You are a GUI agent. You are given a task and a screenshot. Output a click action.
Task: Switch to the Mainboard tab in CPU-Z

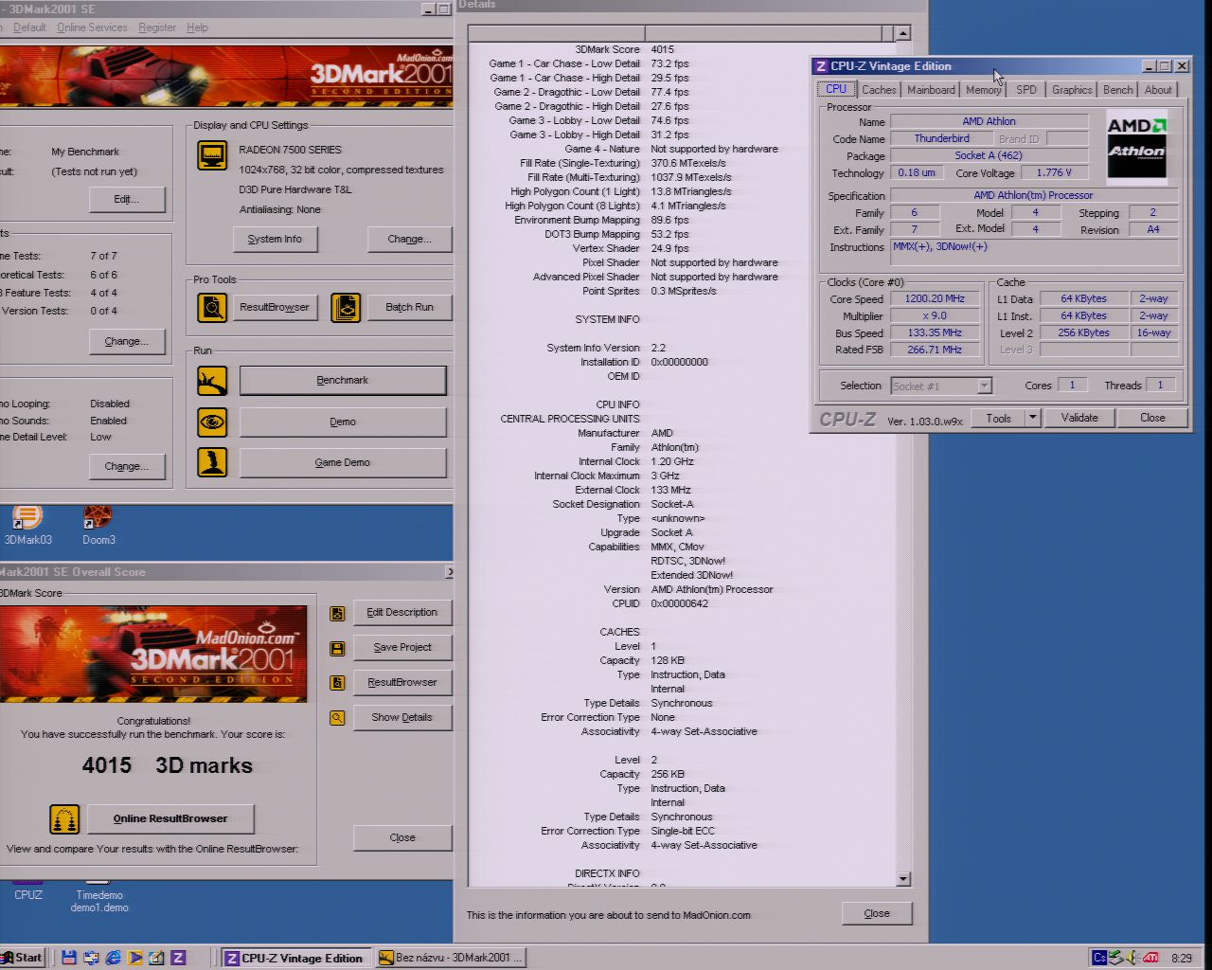click(931, 90)
